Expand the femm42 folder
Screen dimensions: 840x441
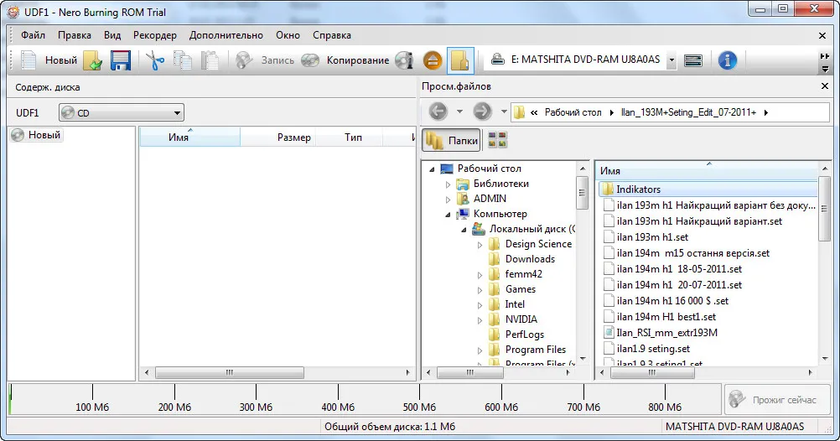coord(480,274)
